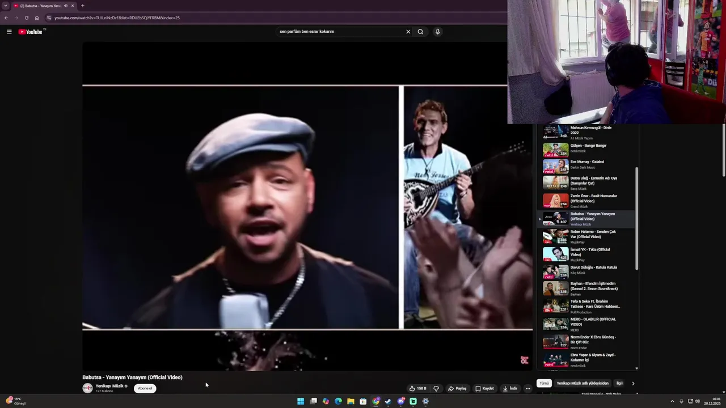Click the address bar URL
Screen dimensions: 726x408
(x=117, y=18)
